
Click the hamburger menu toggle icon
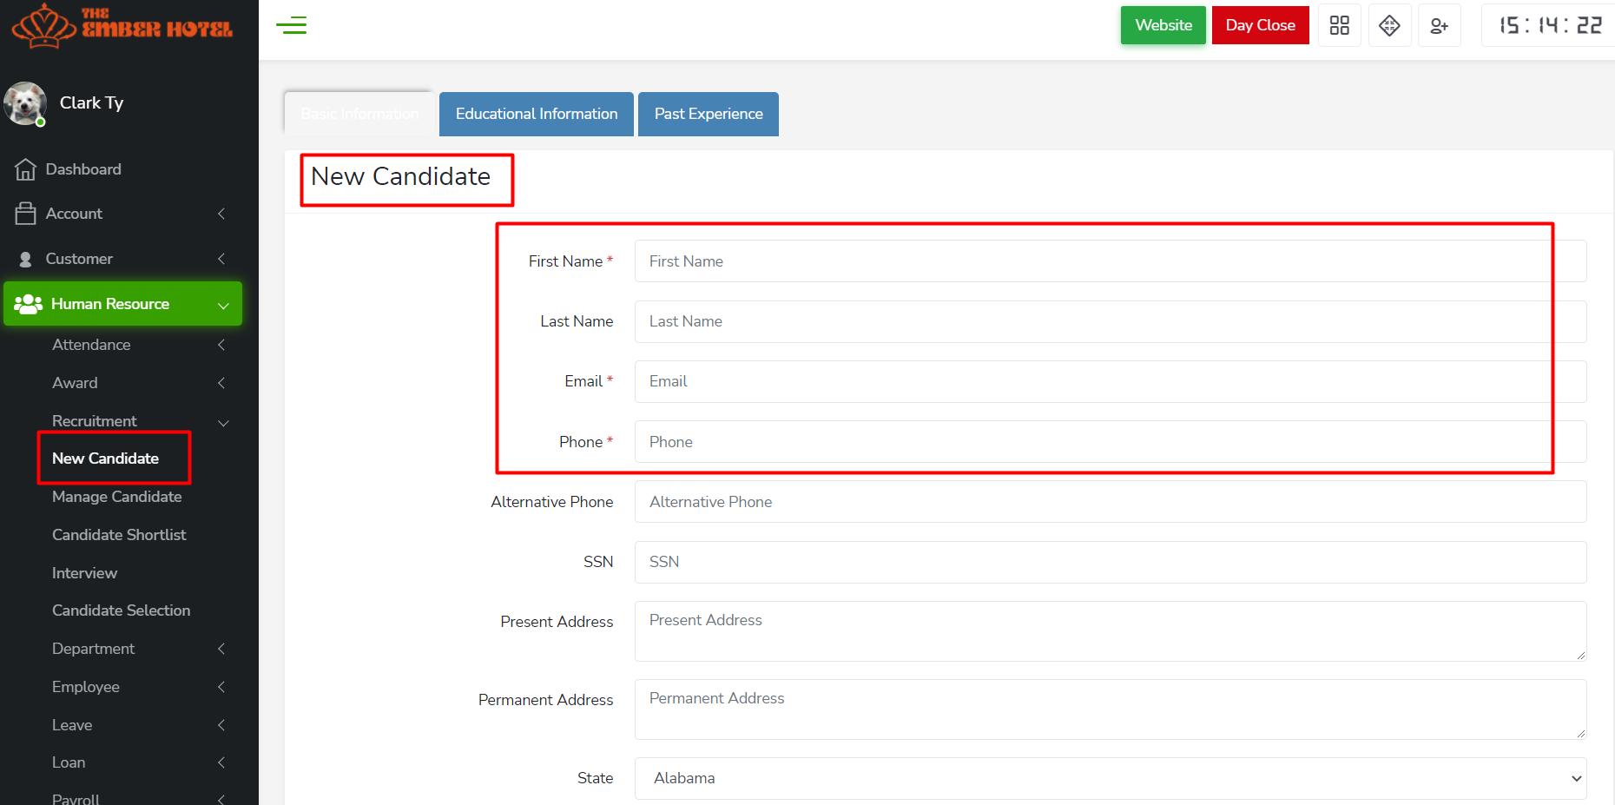click(291, 25)
